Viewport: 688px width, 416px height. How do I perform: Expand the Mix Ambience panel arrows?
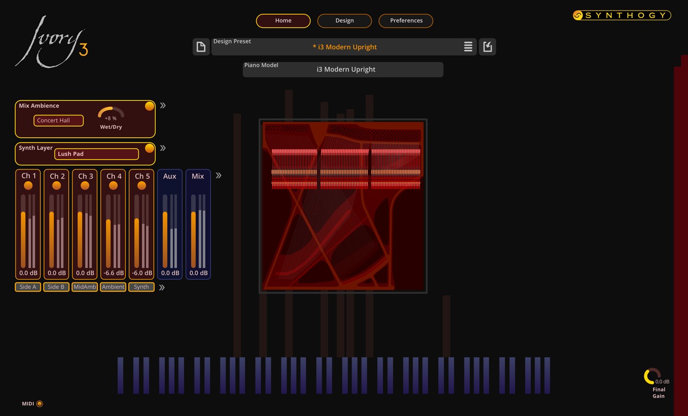tap(163, 105)
